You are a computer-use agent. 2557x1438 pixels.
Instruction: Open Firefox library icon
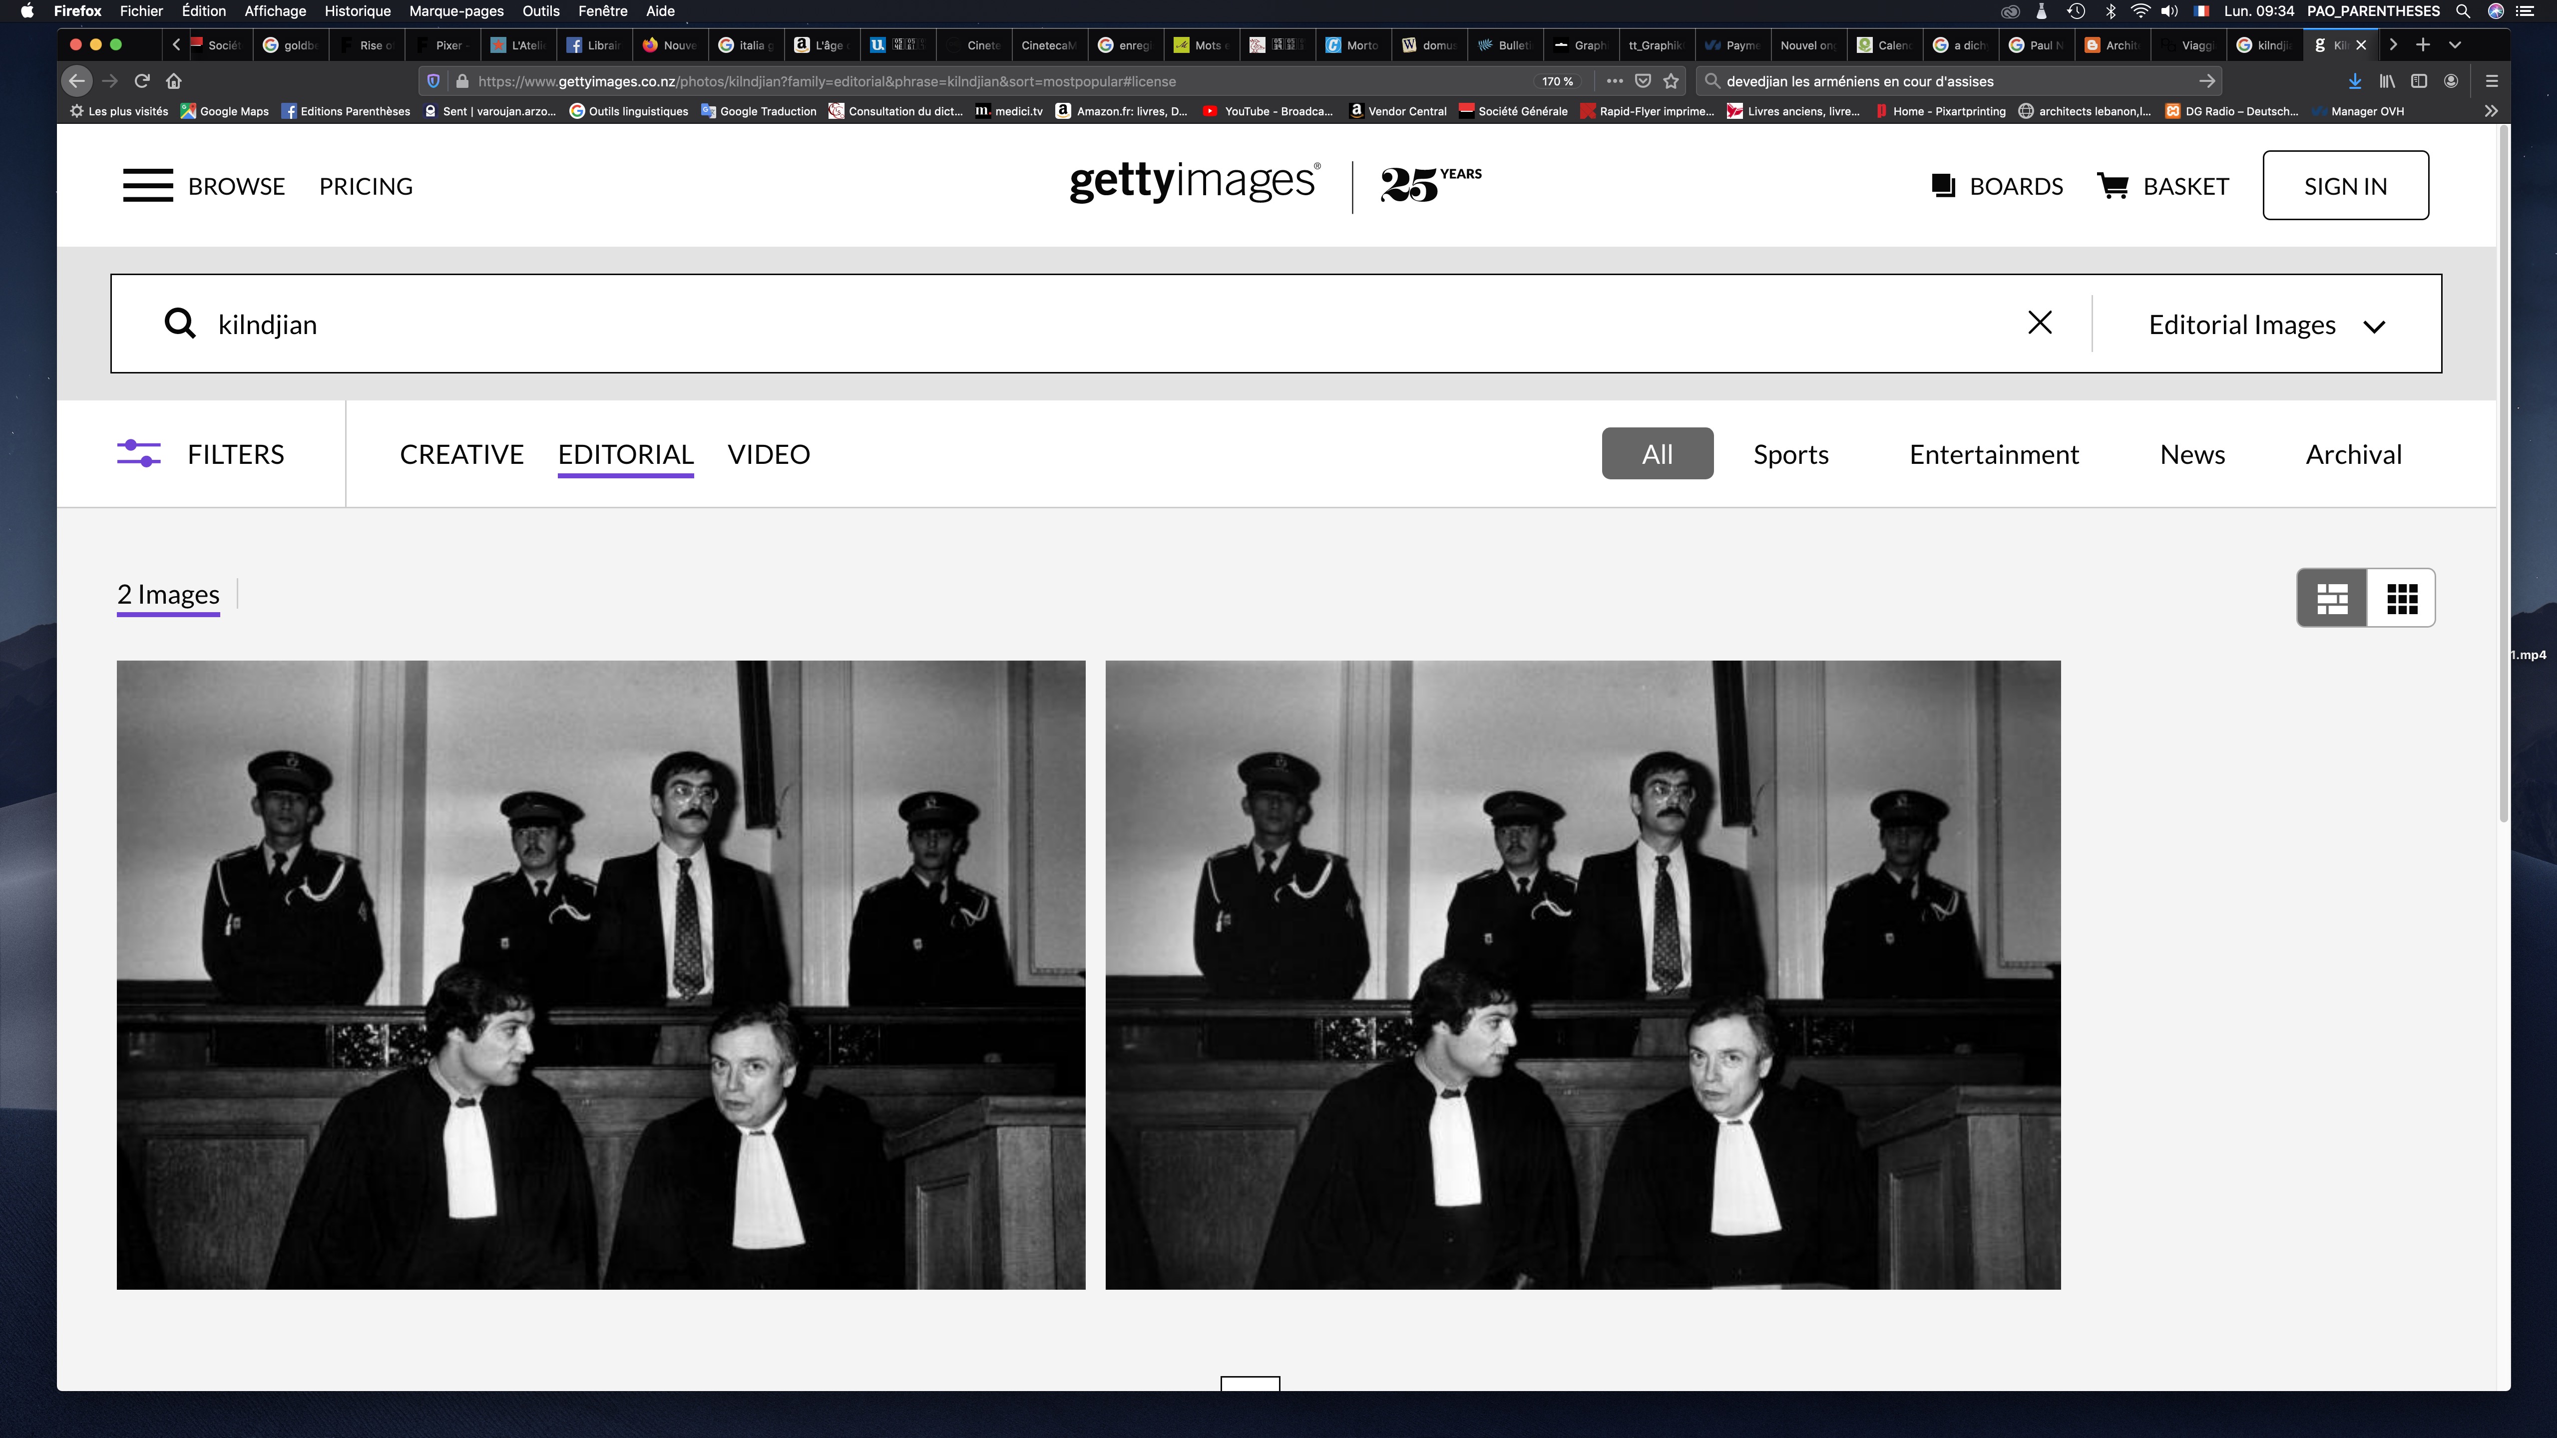pyautogui.click(x=2387, y=81)
